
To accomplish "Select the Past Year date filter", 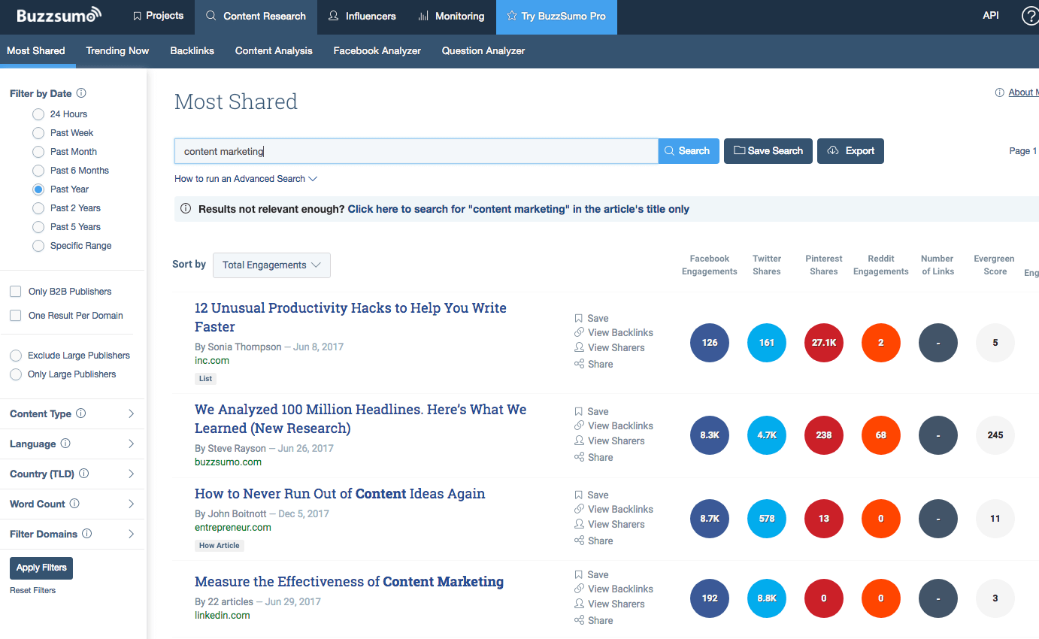I will coord(38,189).
